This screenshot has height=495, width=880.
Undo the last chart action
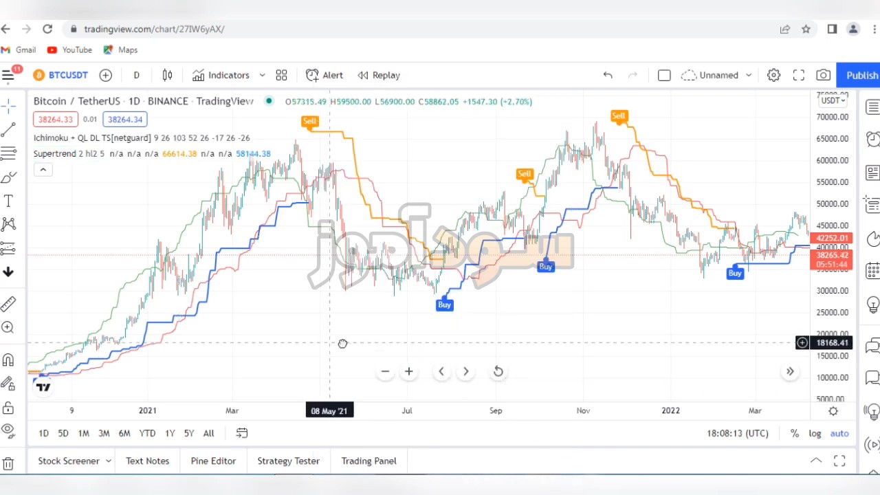pos(608,75)
